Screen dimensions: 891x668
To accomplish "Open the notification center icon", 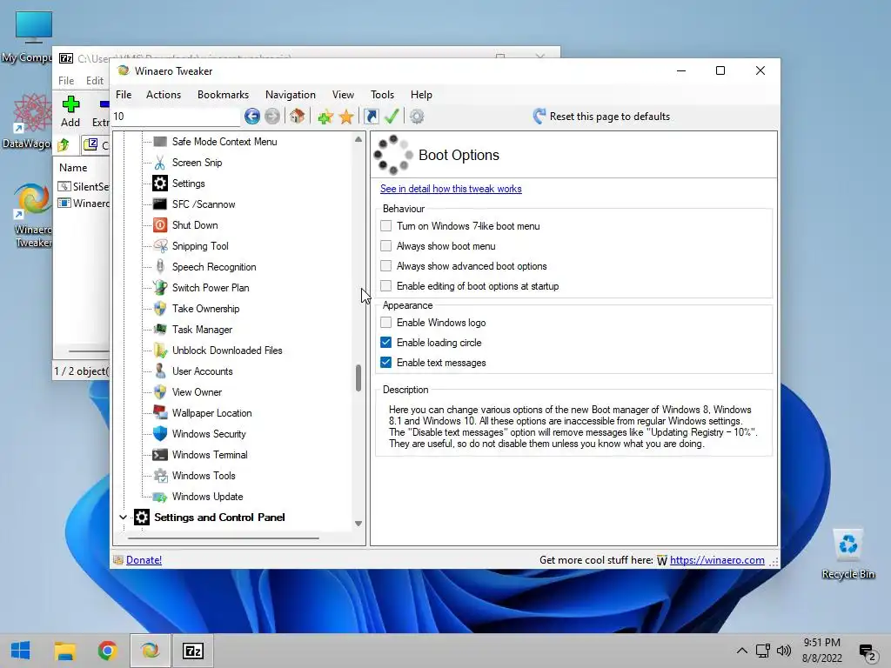I will 868,652.
